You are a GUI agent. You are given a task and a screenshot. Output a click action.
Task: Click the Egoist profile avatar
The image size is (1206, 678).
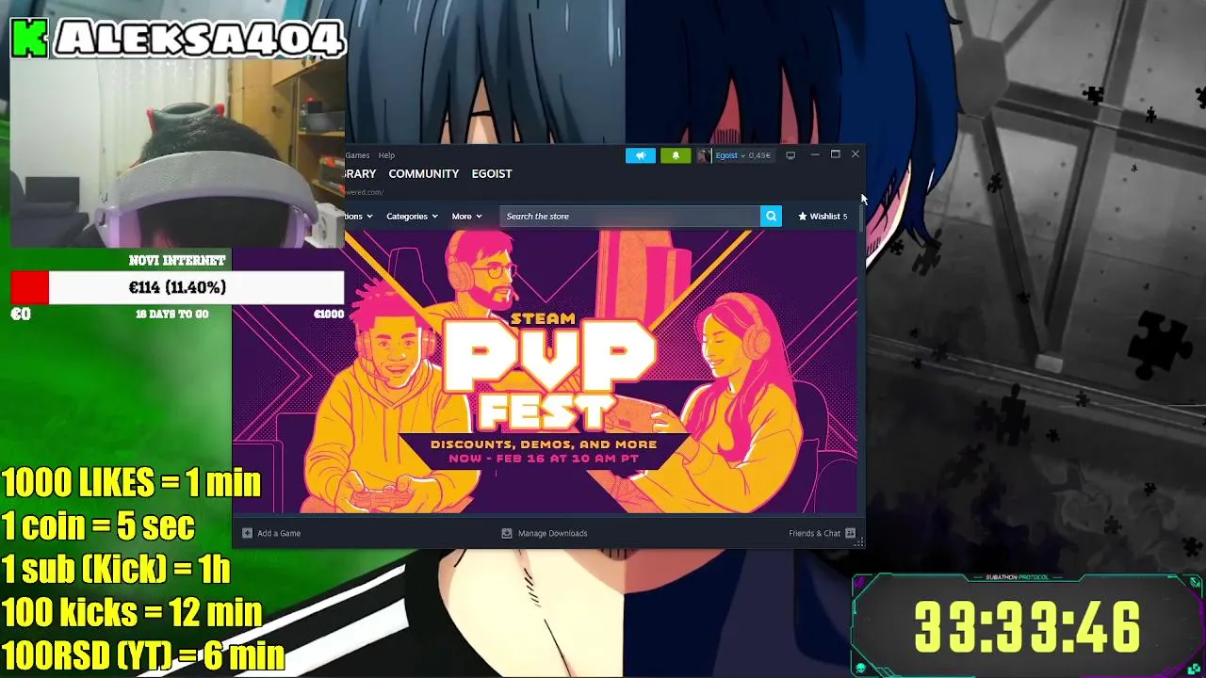[704, 155]
